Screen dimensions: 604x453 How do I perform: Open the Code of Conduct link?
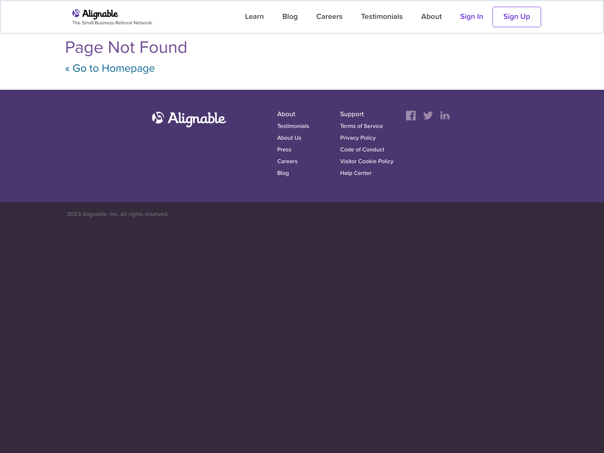pyautogui.click(x=362, y=150)
